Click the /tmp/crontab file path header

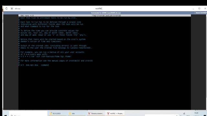pos(106,15)
